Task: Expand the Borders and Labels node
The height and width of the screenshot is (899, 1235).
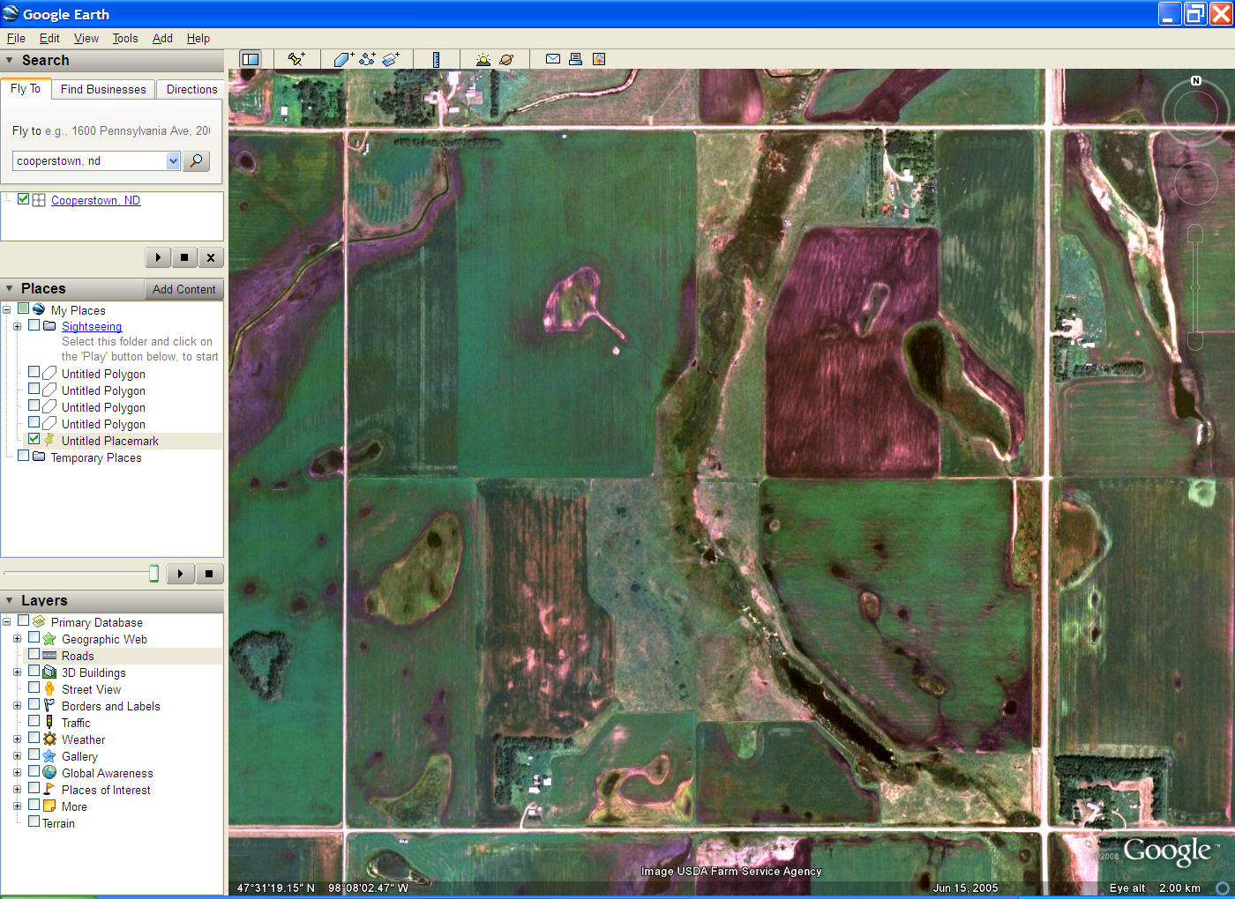Action: pyautogui.click(x=17, y=706)
